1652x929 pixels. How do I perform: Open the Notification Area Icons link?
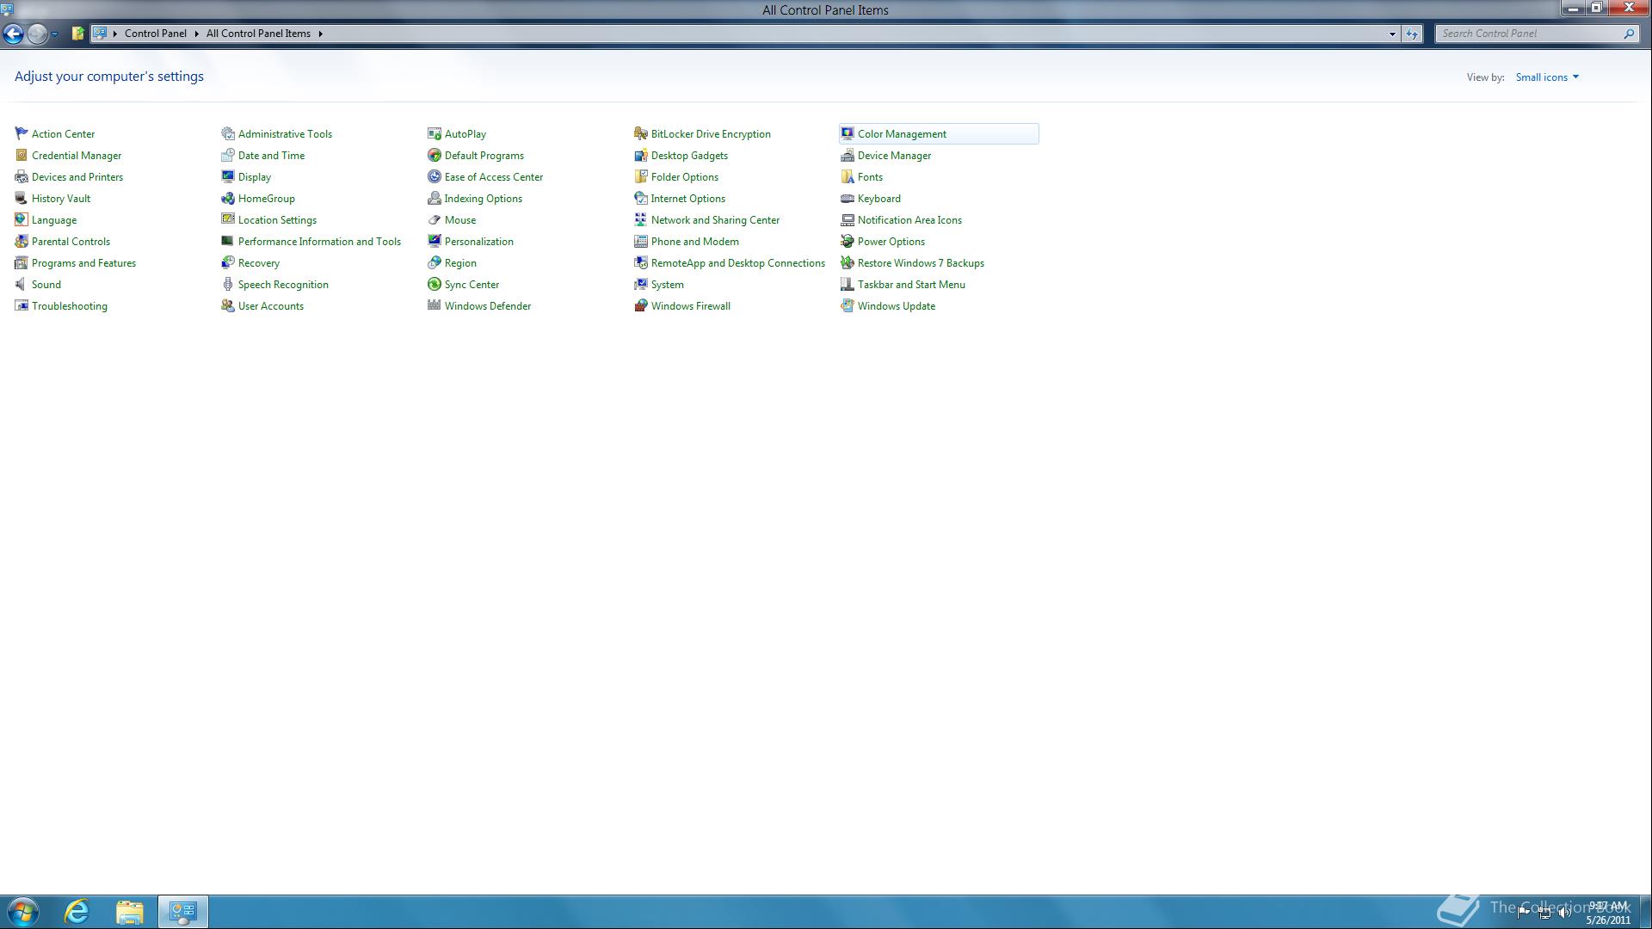point(909,220)
